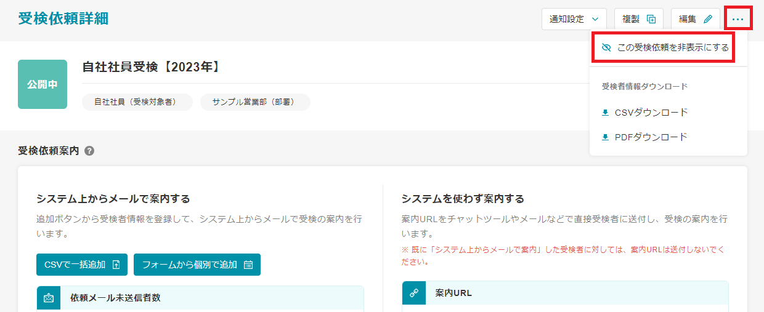Click the crossed-out eye icon in the menu
This screenshot has width=764, height=312.
[x=606, y=48]
